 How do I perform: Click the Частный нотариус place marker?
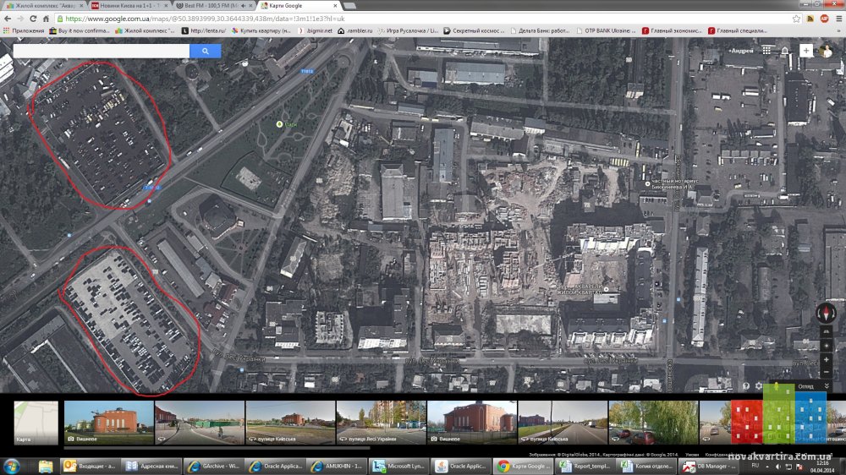tap(647, 184)
